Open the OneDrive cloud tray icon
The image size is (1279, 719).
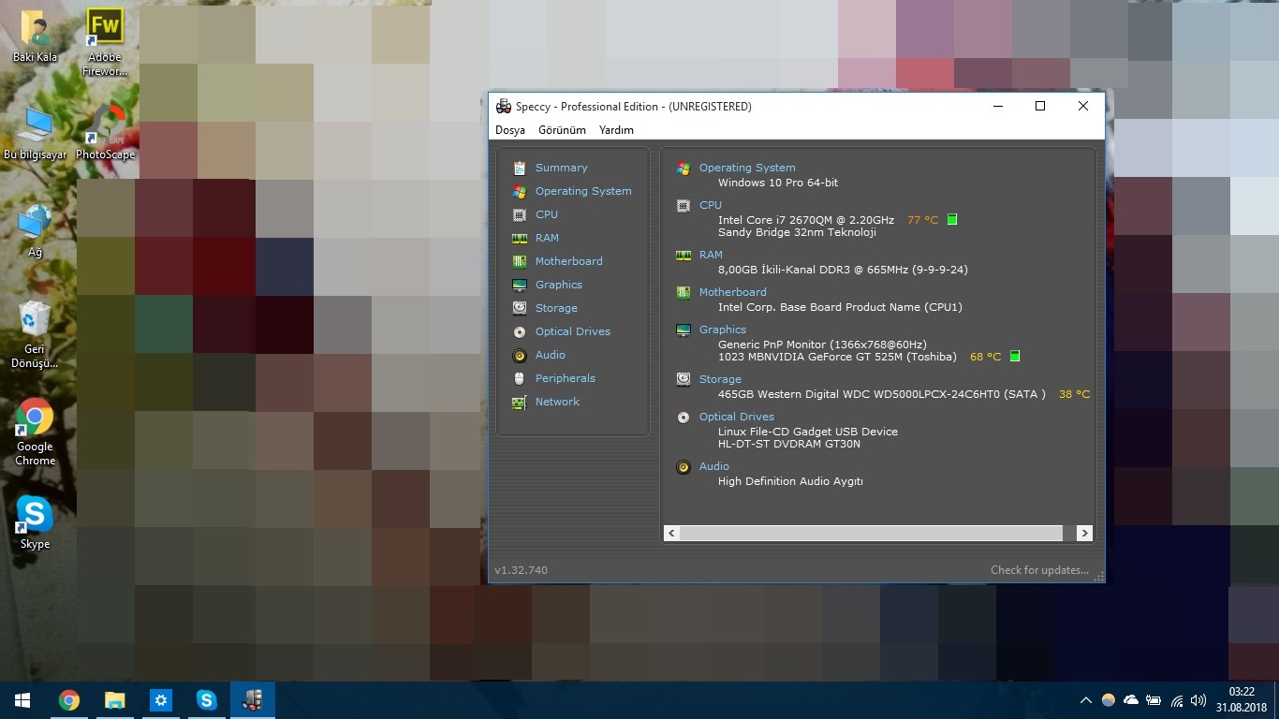pos(1131,700)
